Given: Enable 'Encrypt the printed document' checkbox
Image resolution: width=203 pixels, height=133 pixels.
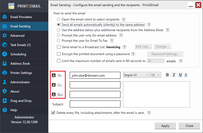Looking at the screenshot, I should pos(59,54).
